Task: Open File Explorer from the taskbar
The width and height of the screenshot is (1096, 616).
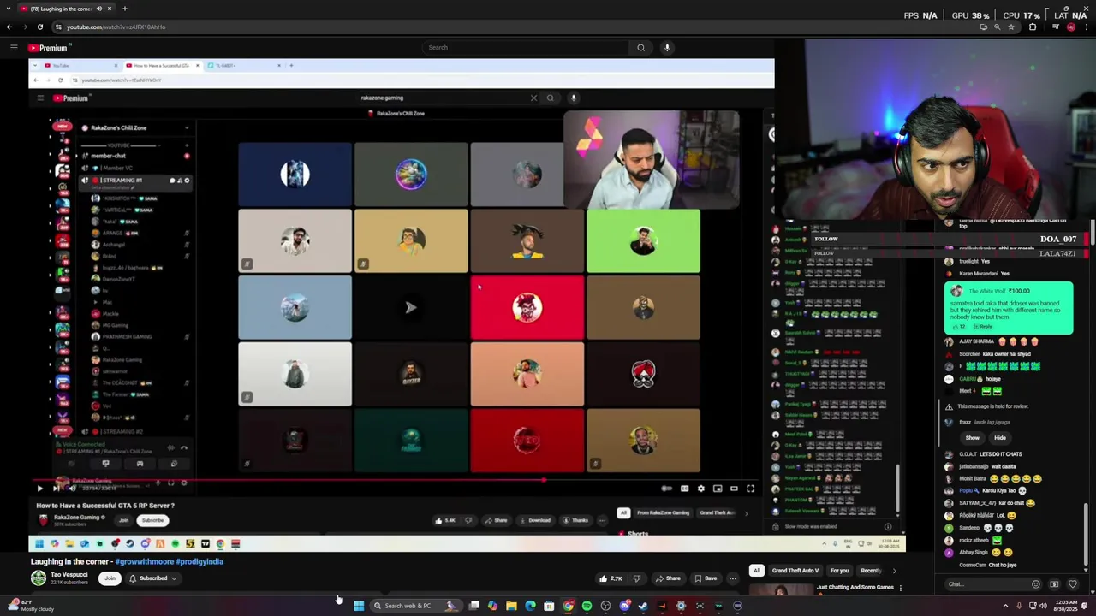Action: [x=511, y=606]
